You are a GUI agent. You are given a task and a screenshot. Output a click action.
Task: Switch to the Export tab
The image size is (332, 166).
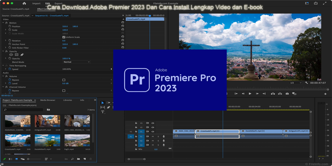point(58,3)
